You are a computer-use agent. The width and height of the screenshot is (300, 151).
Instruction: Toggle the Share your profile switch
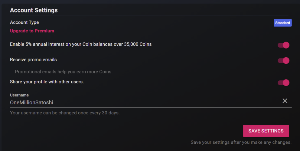pos(284,83)
